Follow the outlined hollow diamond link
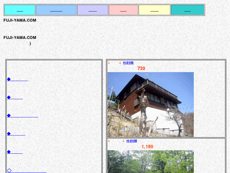 pos(27,171)
